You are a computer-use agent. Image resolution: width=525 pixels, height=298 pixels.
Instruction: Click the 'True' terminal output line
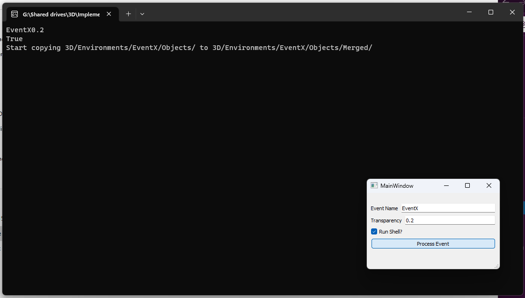point(15,39)
